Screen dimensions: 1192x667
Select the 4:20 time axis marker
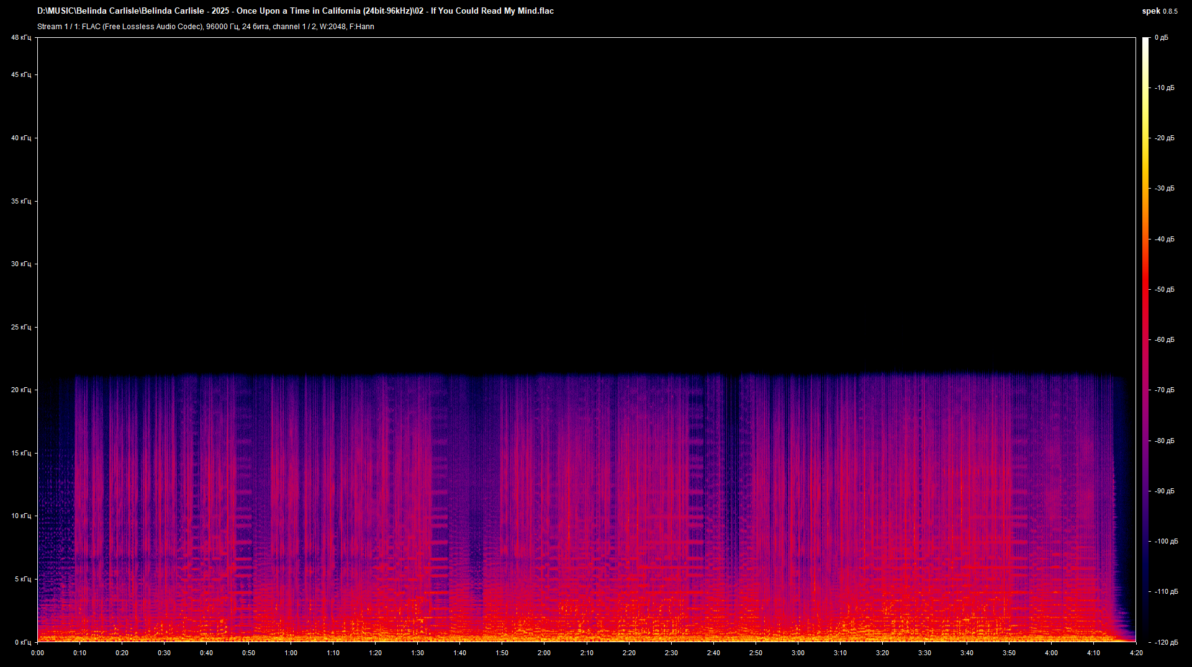(1136, 653)
